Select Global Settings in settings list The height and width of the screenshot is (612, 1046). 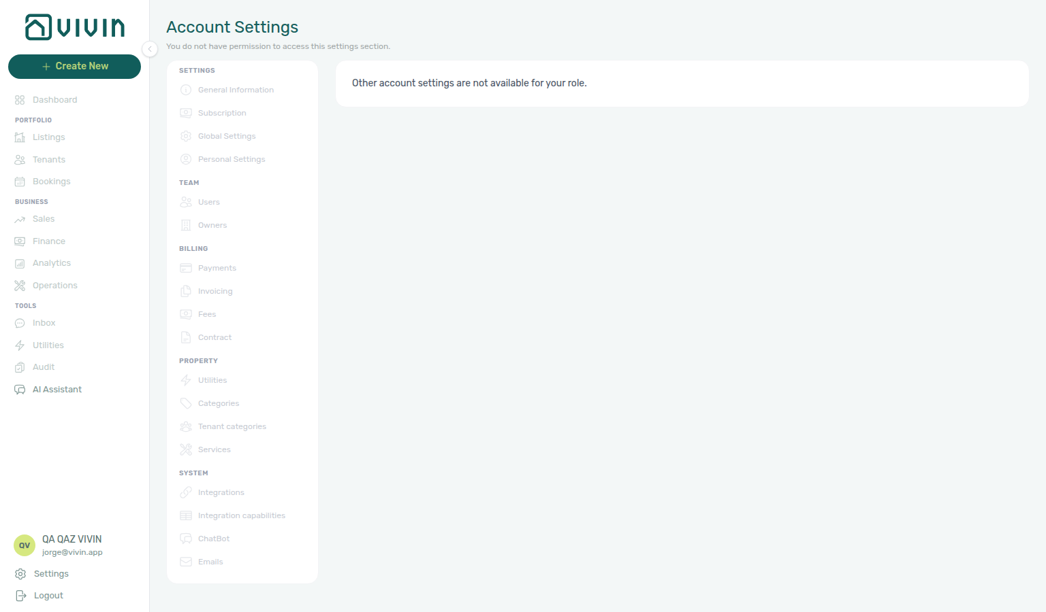pos(227,136)
